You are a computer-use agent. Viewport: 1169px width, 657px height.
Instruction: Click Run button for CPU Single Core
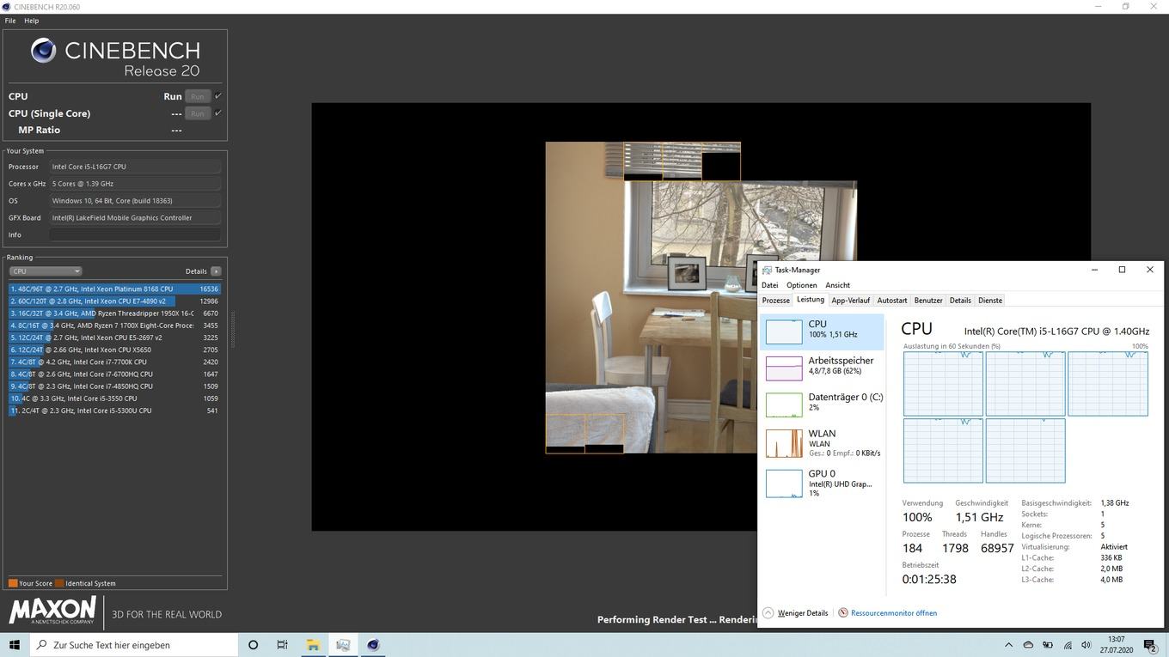pyautogui.click(x=198, y=113)
